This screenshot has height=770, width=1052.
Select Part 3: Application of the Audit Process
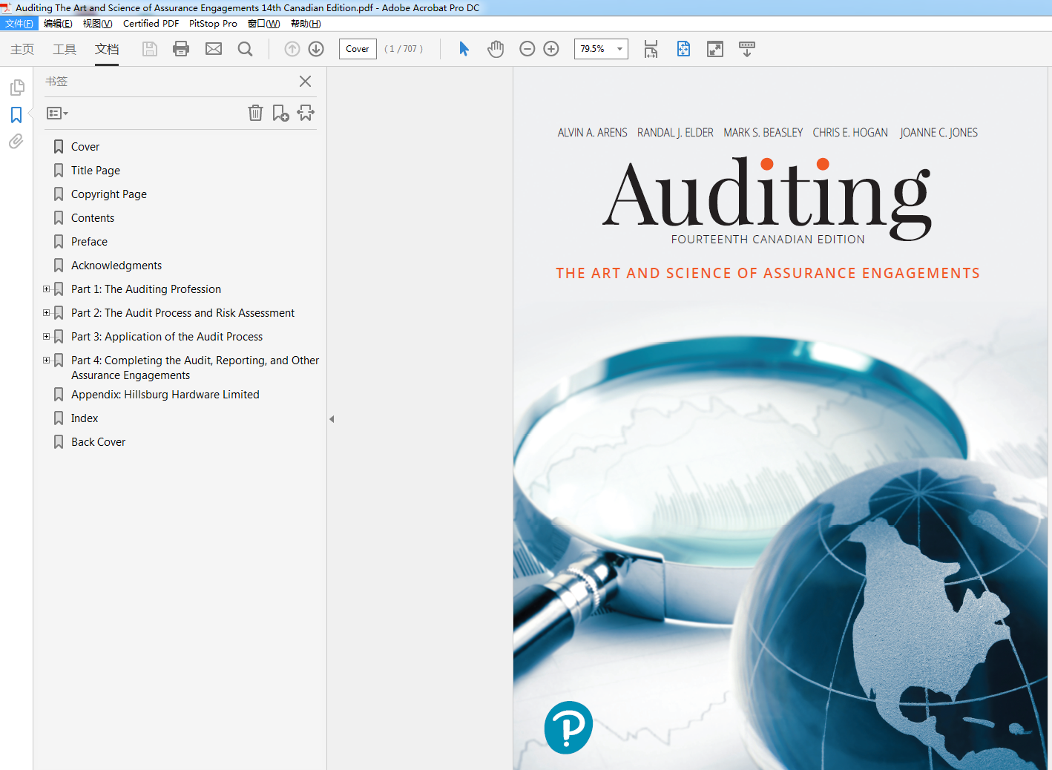coord(167,337)
